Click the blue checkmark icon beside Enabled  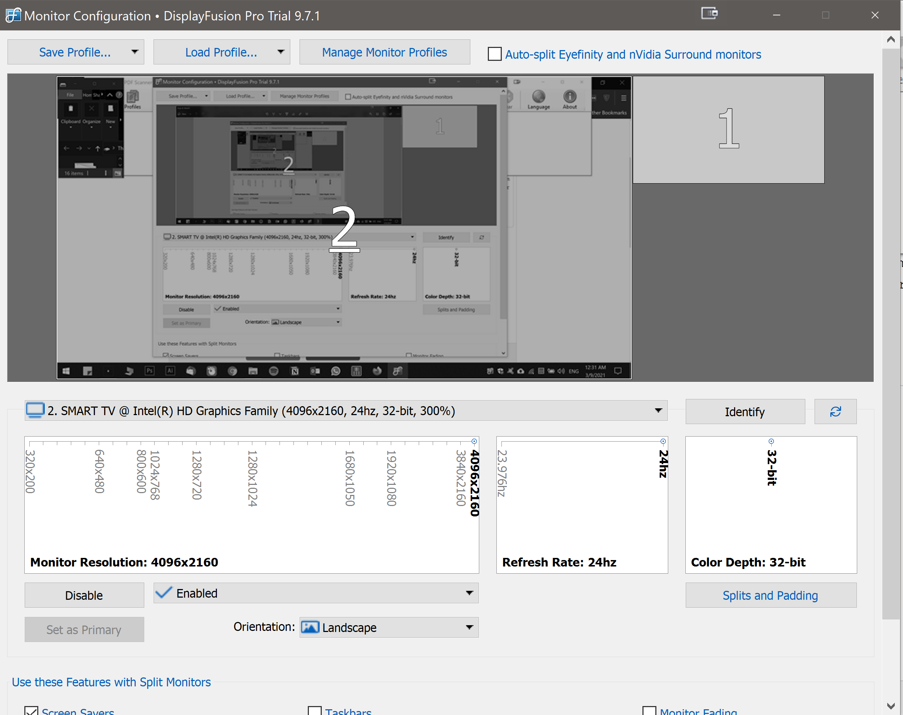pyautogui.click(x=163, y=592)
